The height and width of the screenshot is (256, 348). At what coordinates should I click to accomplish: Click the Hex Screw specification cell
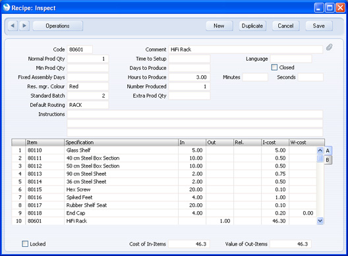click(121, 189)
